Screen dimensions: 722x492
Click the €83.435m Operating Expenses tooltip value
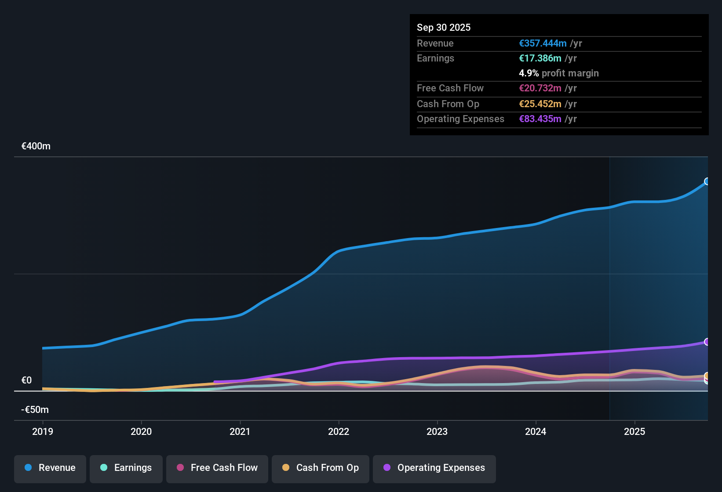coord(540,119)
